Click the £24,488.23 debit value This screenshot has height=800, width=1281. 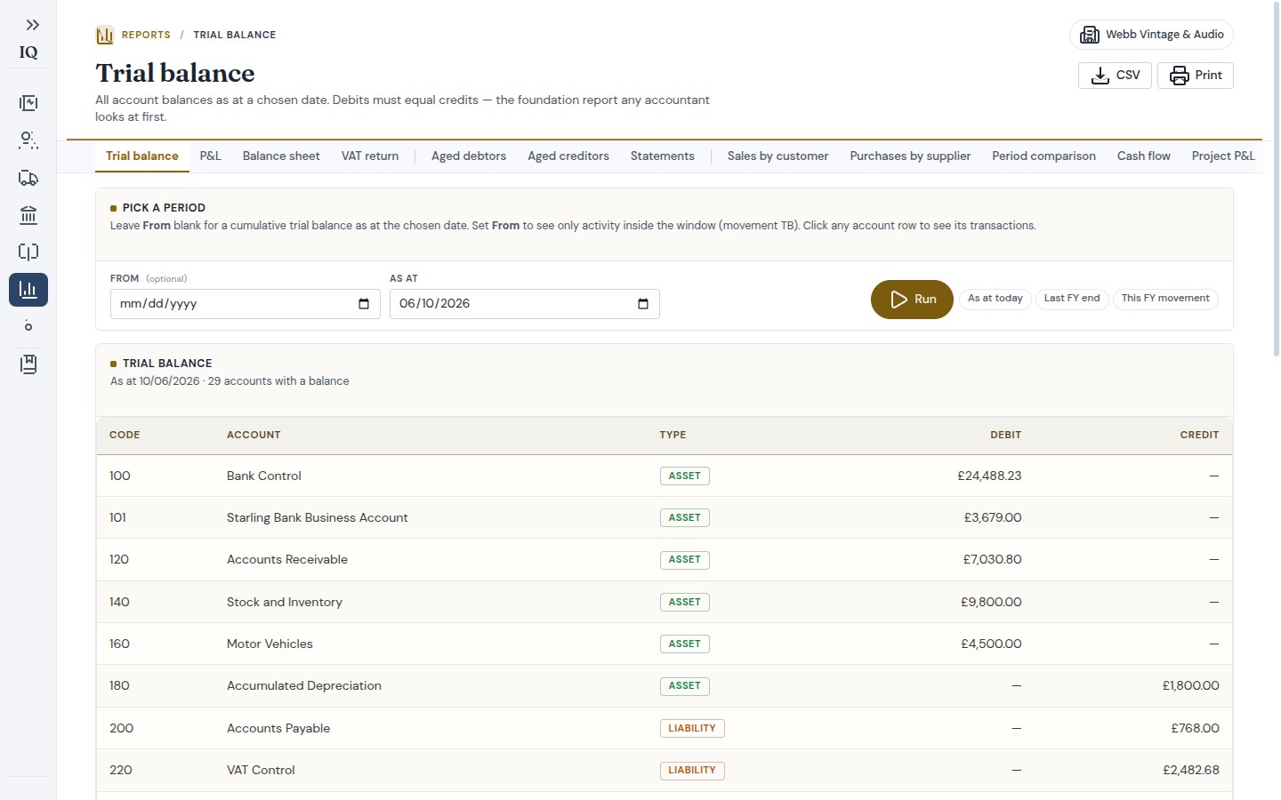tap(989, 476)
